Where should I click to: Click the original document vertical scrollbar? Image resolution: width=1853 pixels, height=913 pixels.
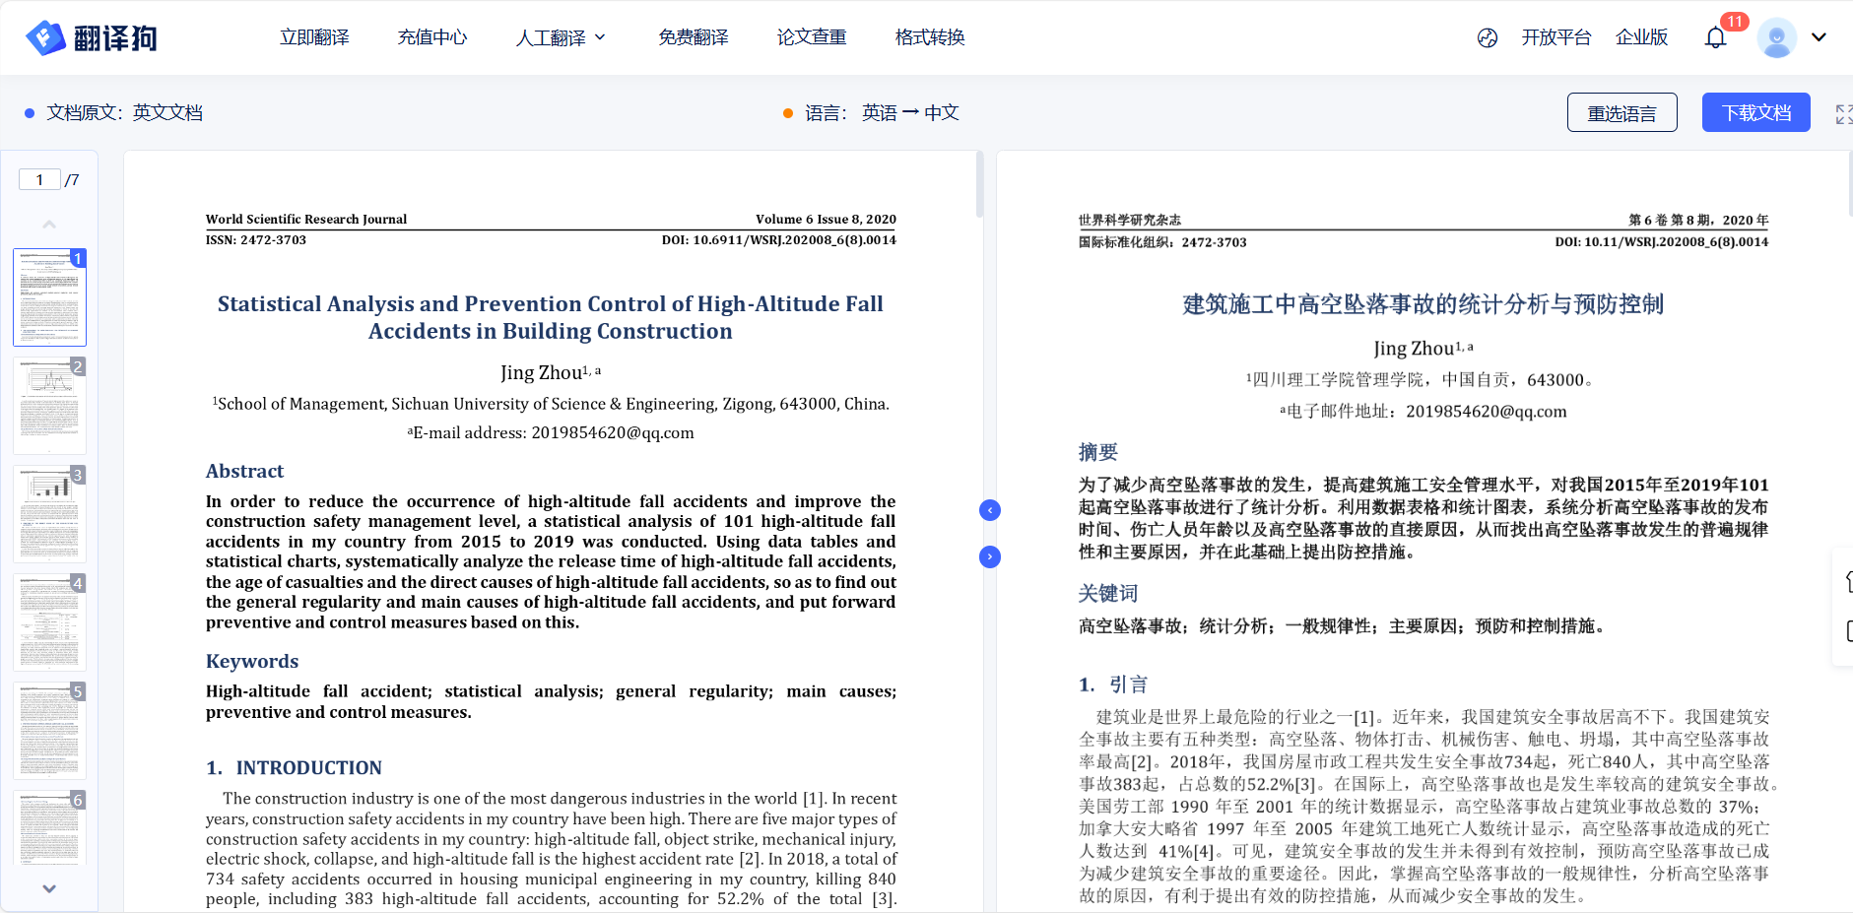(979, 184)
